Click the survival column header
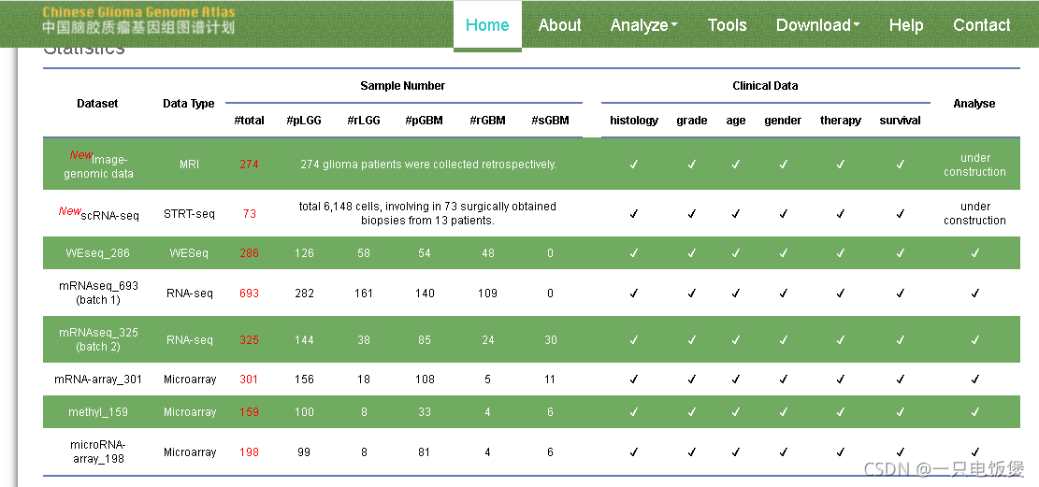The width and height of the screenshot is (1039, 487). [x=900, y=121]
